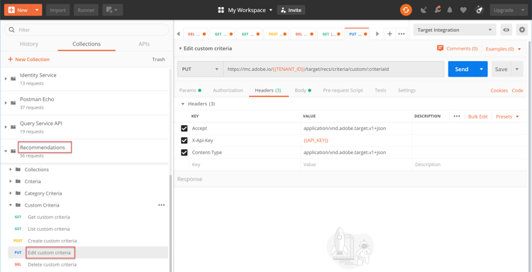Add a new request tab

(390, 34)
